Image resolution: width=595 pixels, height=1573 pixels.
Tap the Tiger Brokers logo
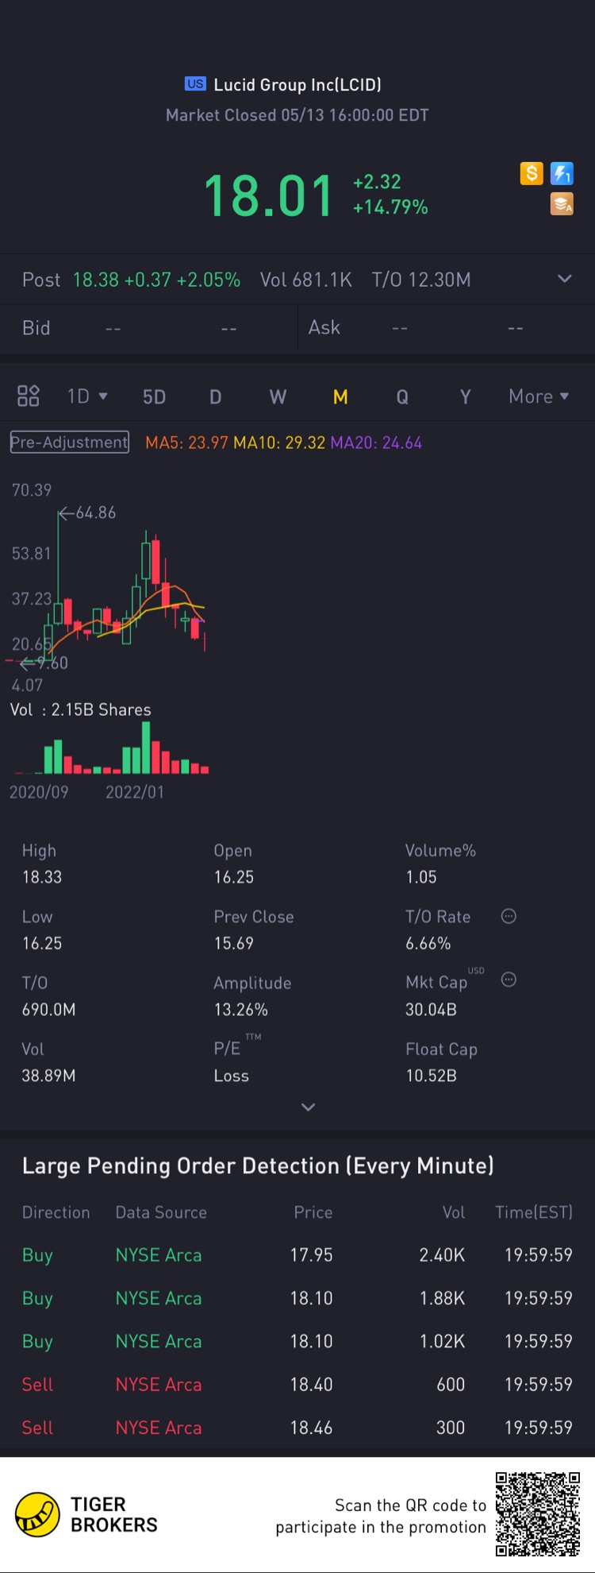pyautogui.click(x=38, y=1514)
